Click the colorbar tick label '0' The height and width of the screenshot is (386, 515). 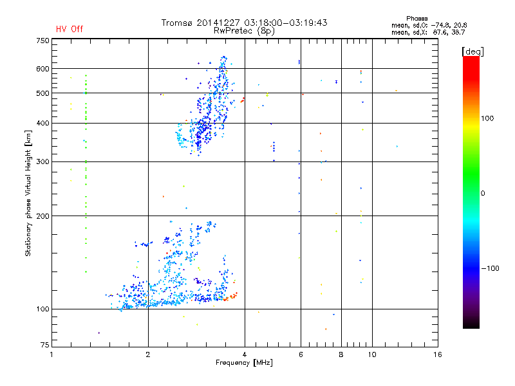pos(483,194)
